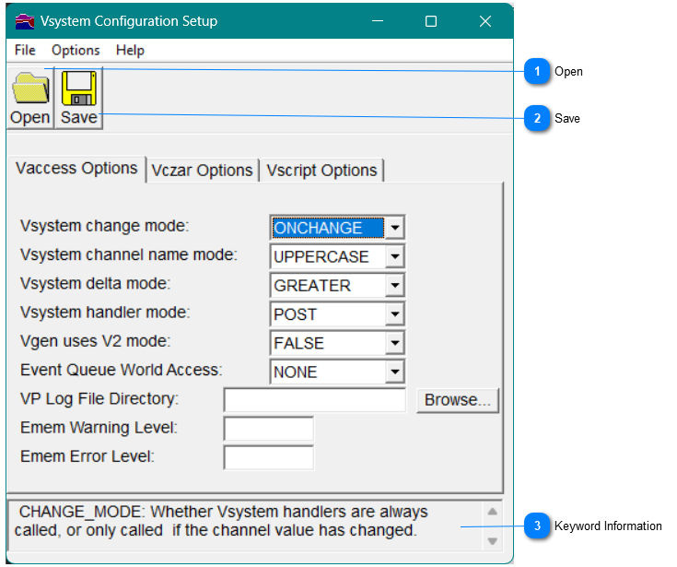The image size is (677, 567).
Task: Expand the Vgen uses V2 mode dropdown
Action: click(x=394, y=343)
